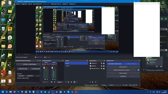Add a new scene with plus icon
Image resolution: width=168 pixels, height=94 pixels.
66,82
